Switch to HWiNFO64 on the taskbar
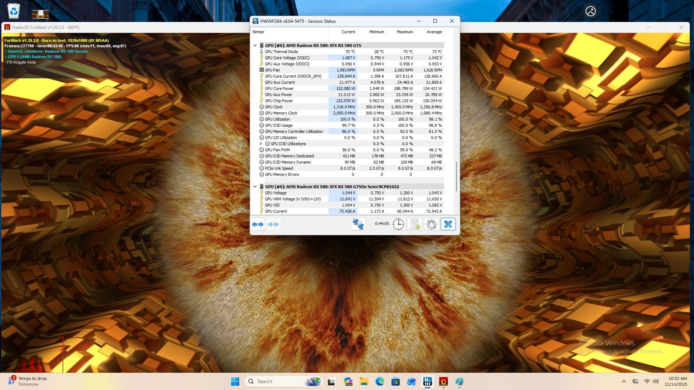The width and height of the screenshot is (694, 390). point(428,381)
